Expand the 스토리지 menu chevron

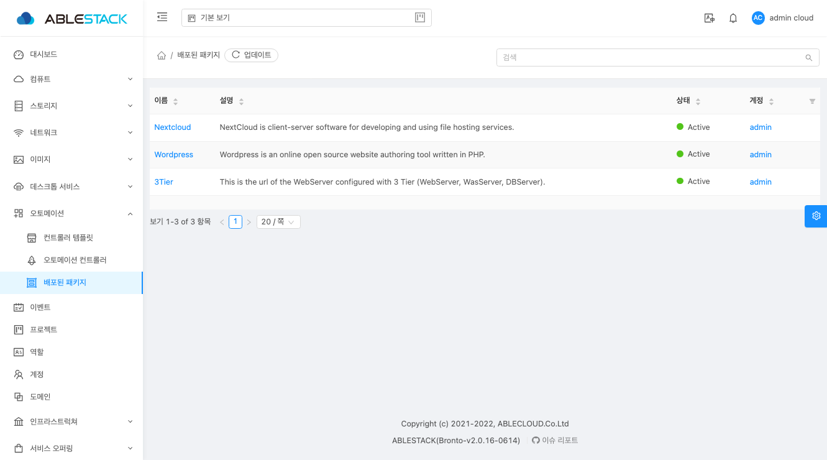click(130, 106)
